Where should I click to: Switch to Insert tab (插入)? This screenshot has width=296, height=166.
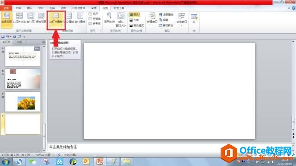click(30, 8)
